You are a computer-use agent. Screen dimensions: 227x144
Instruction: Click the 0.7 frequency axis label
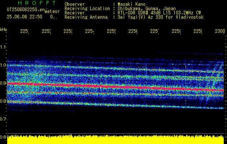[3, 119]
